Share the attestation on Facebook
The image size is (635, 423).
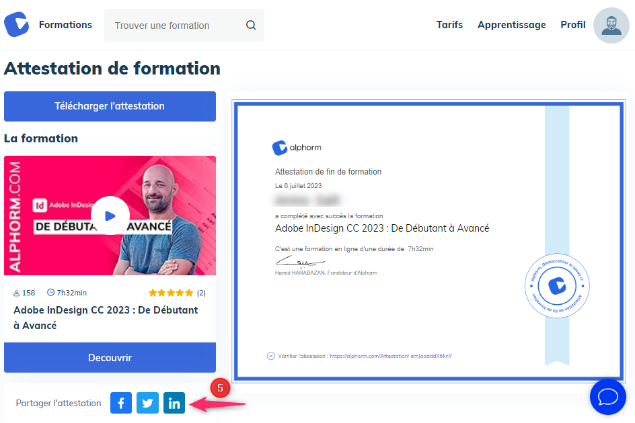click(121, 403)
